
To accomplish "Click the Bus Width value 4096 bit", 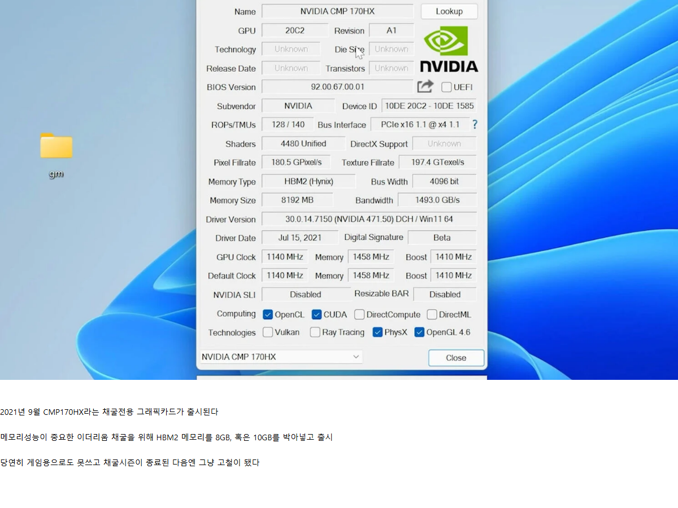I will [x=444, y=181].
